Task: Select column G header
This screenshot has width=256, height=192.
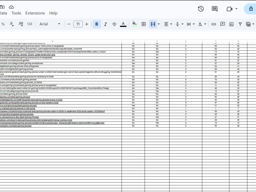Action: [238, 41]
